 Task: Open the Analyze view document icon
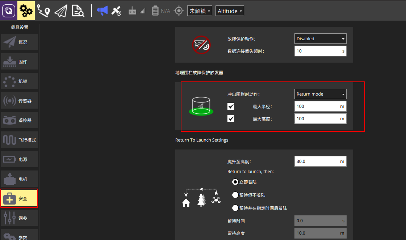(78, 11)
